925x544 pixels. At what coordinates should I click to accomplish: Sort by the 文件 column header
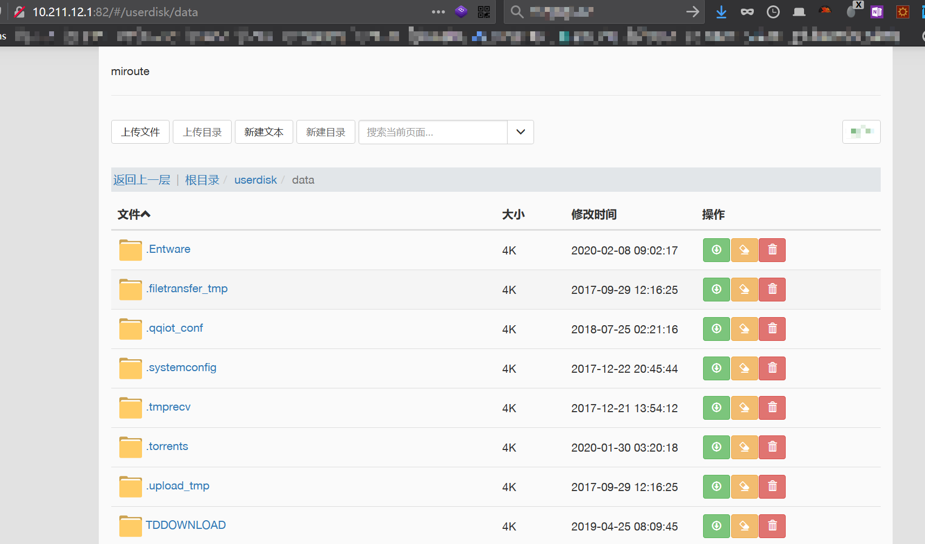[x=133, y=214]
